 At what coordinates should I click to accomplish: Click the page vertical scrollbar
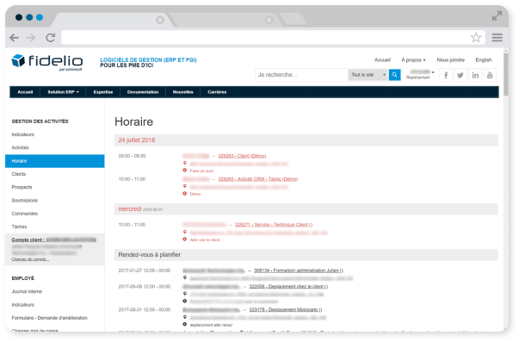(x=506, y=75)
